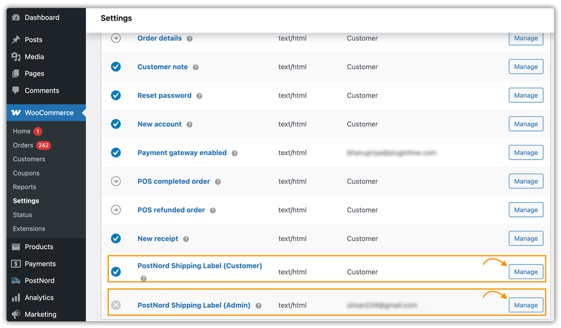Click the Pages document icon
561x328 pixels.
(16, 74)
